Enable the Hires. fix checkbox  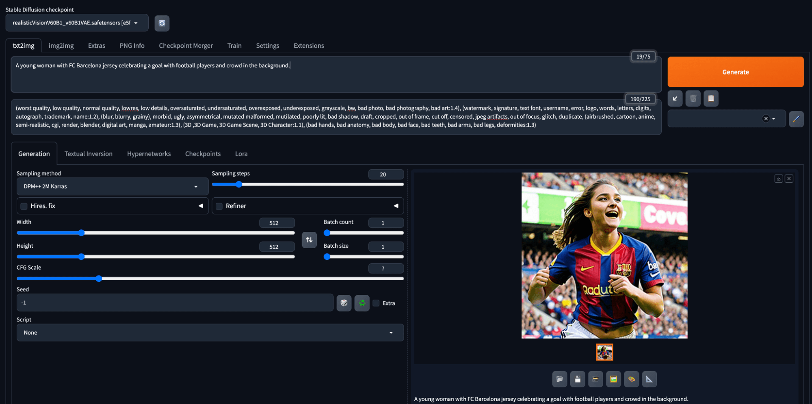coord(24,206)
